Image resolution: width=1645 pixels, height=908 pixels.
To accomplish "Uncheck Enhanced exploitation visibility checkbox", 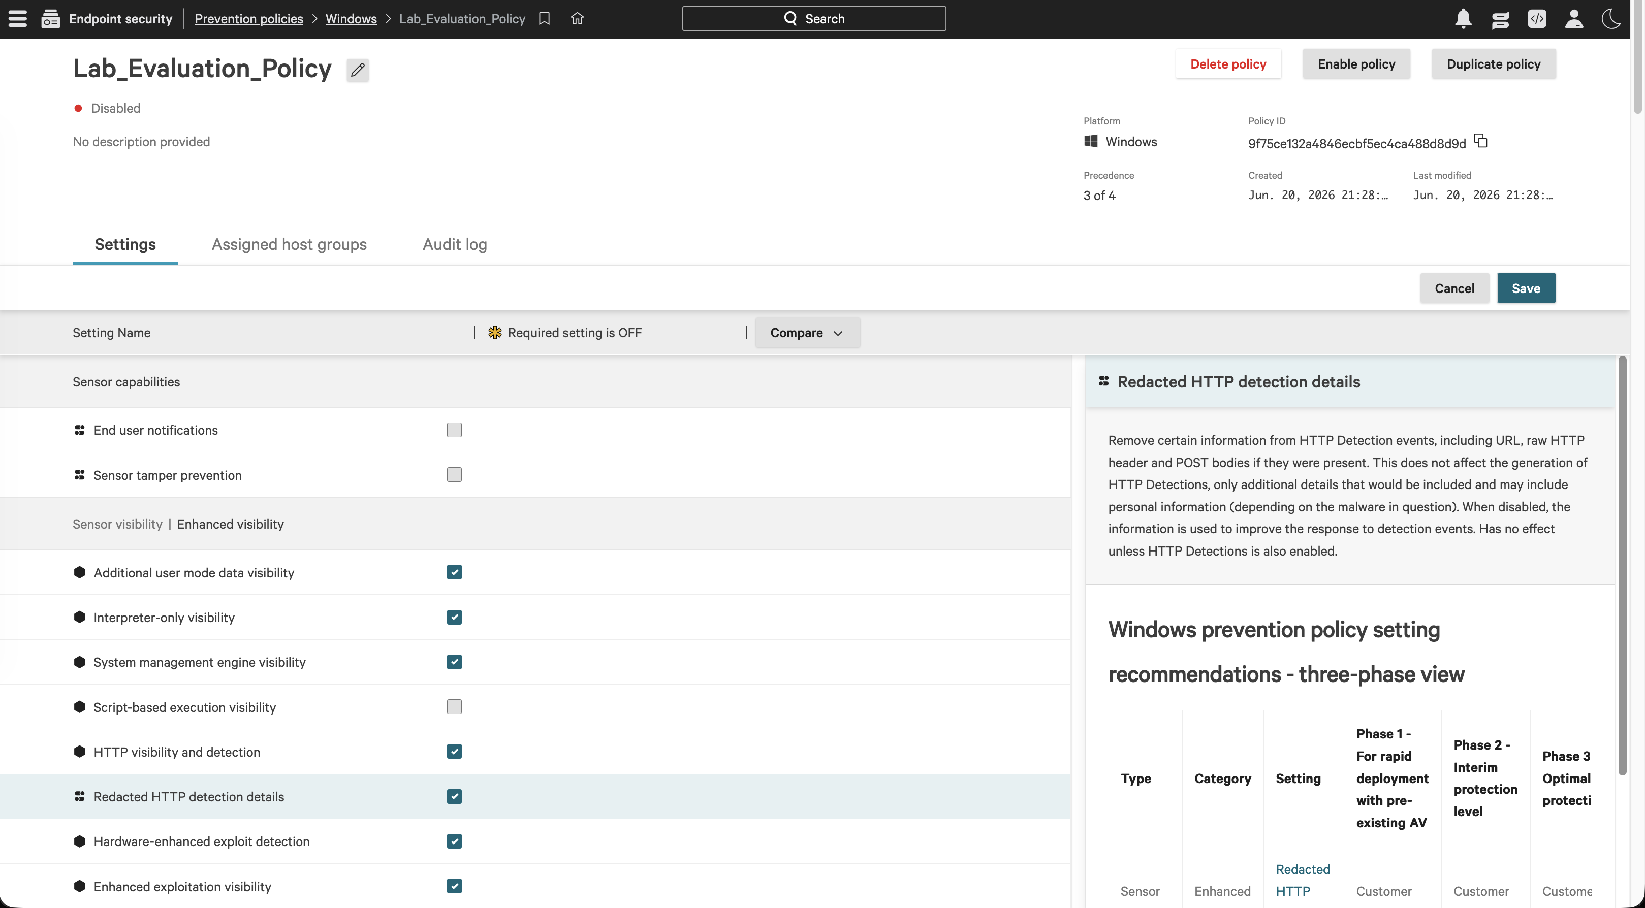I will point(454,886).
